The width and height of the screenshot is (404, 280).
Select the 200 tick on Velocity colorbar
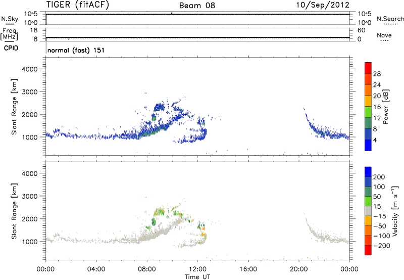379,177
